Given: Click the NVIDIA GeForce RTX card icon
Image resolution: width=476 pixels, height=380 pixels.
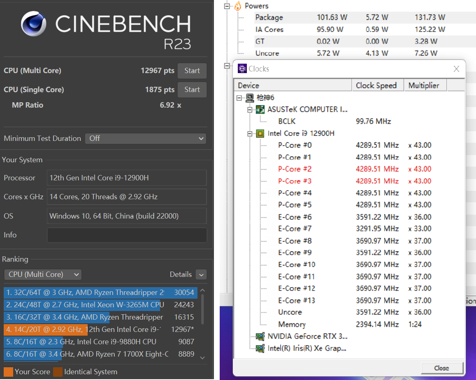Looking at the screenshot, I should point(260,336).
